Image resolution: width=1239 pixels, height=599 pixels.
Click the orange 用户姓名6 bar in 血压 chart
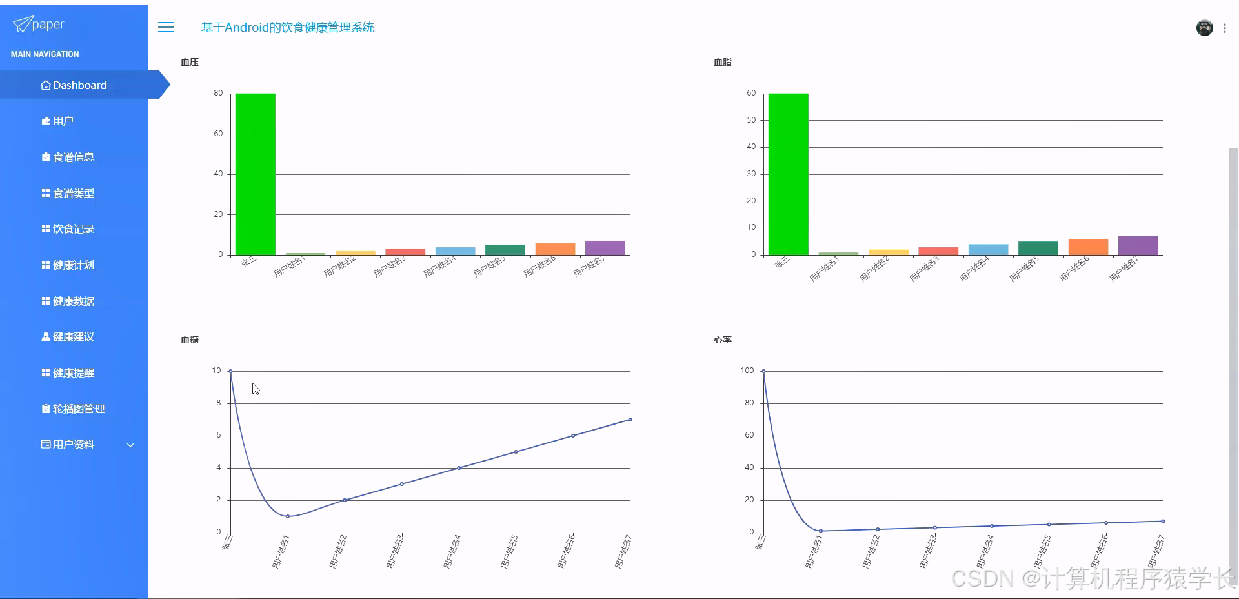click(555, 249)
